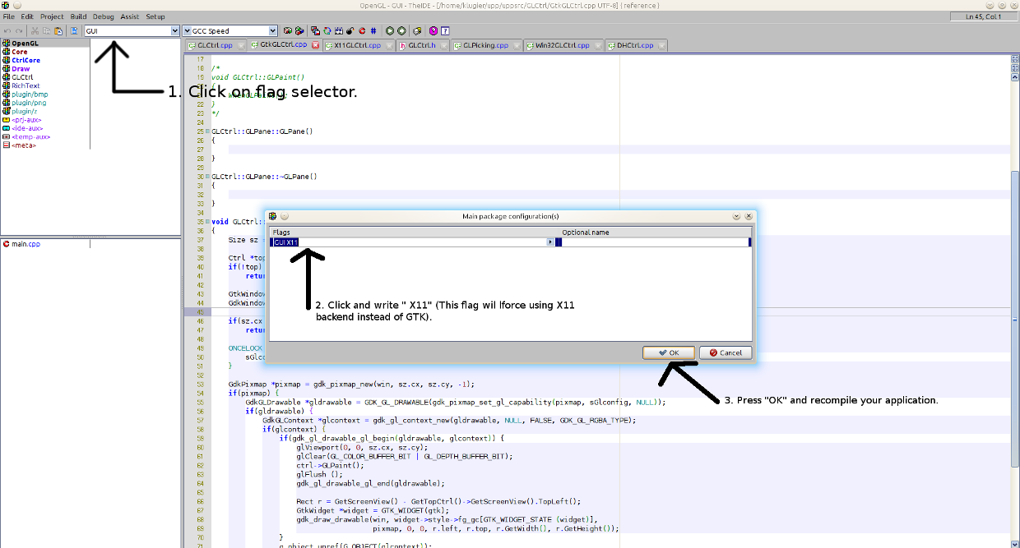Image resolution: width=1020 pixels, height=548 pixels.
Task: Click the red circular stop toolbar icon
Action: [x=362, y=31]
